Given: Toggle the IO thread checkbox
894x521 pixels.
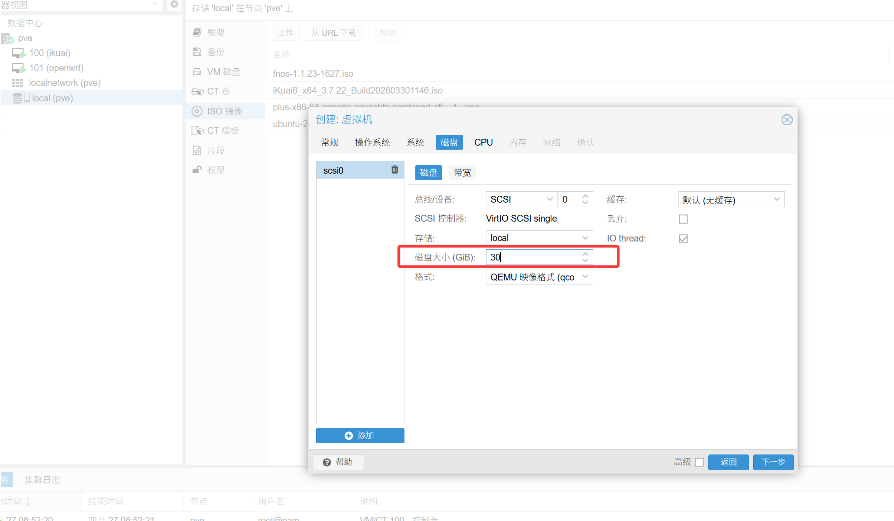Looking at the screenshot, I should 683,239.
